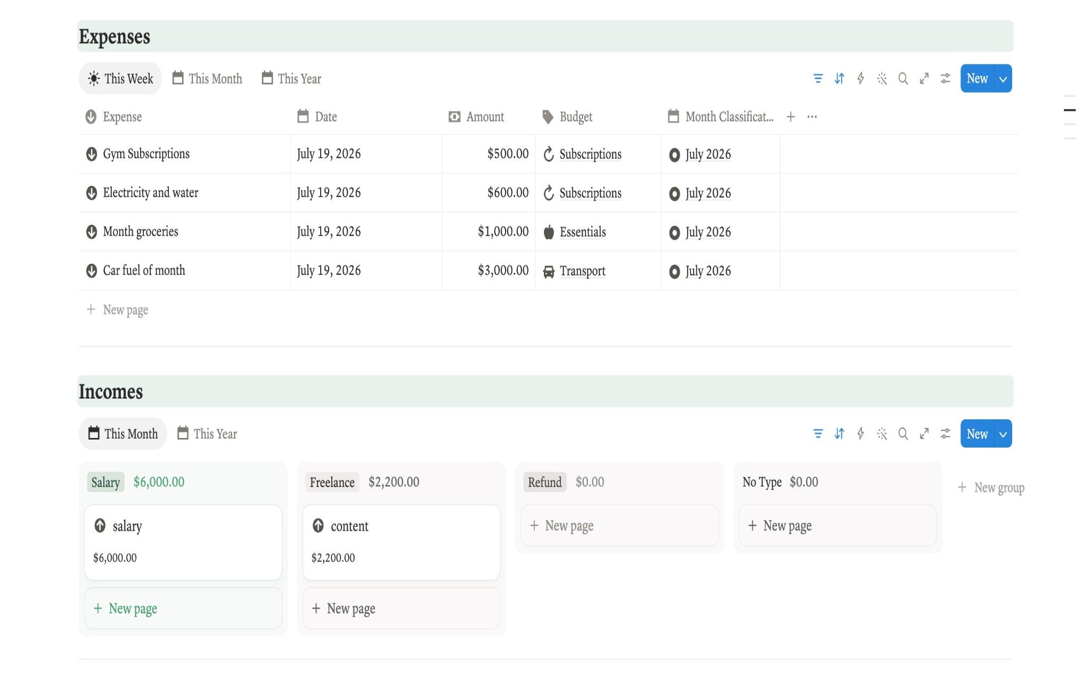Click the Electricity and water page icon
The image size is (1091, 682).
[x=92, y=193]
